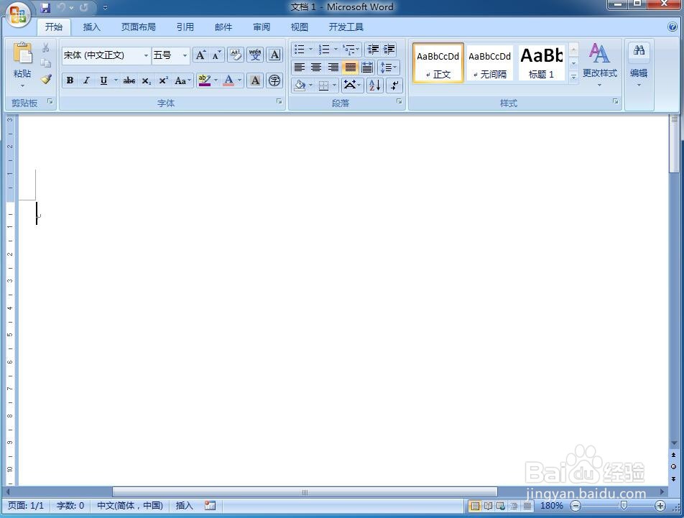
Task: Toggle Italic formatting
Action: 86,80
